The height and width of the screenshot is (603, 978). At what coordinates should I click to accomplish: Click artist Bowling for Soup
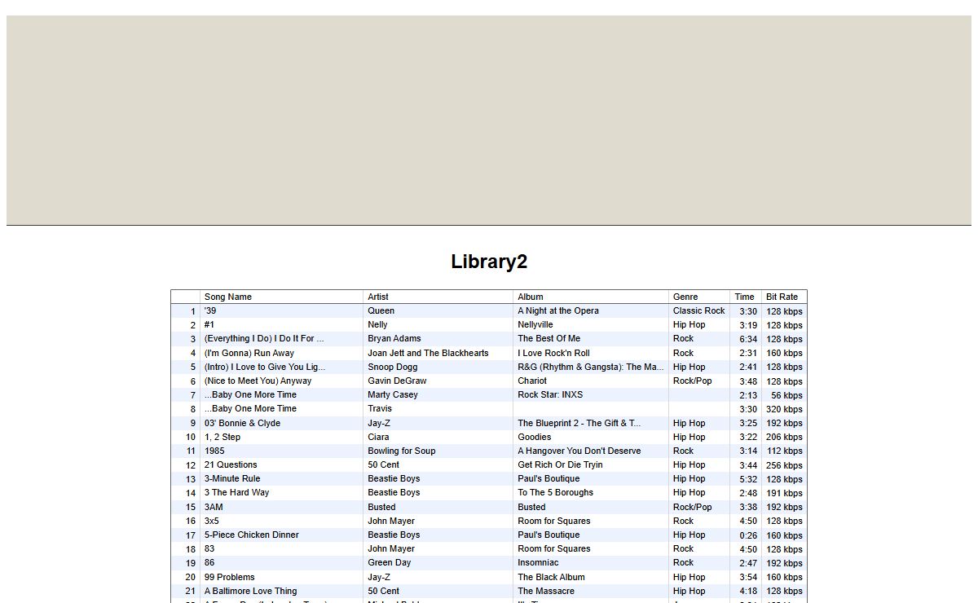tap(402, 451)
